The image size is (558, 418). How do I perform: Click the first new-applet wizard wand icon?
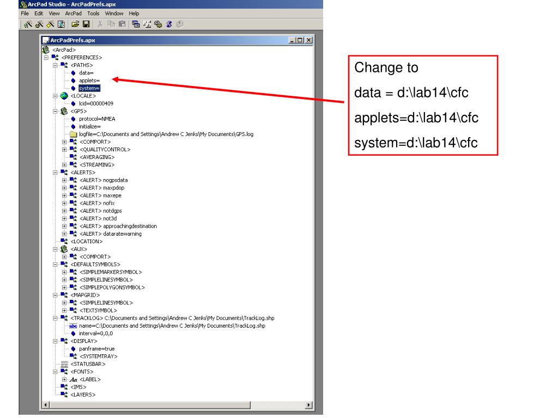click(x=28, y=24)
